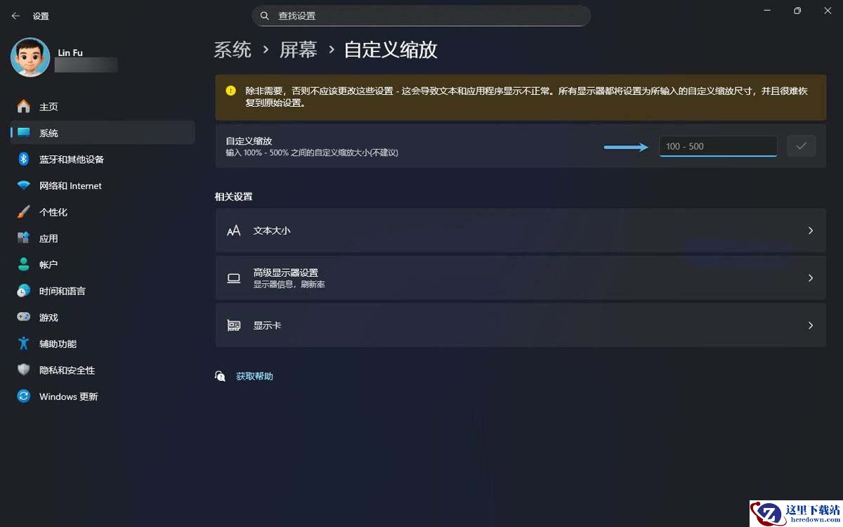
Task: Click the personalization paintbrush icon
Action: tap(24, 212)
